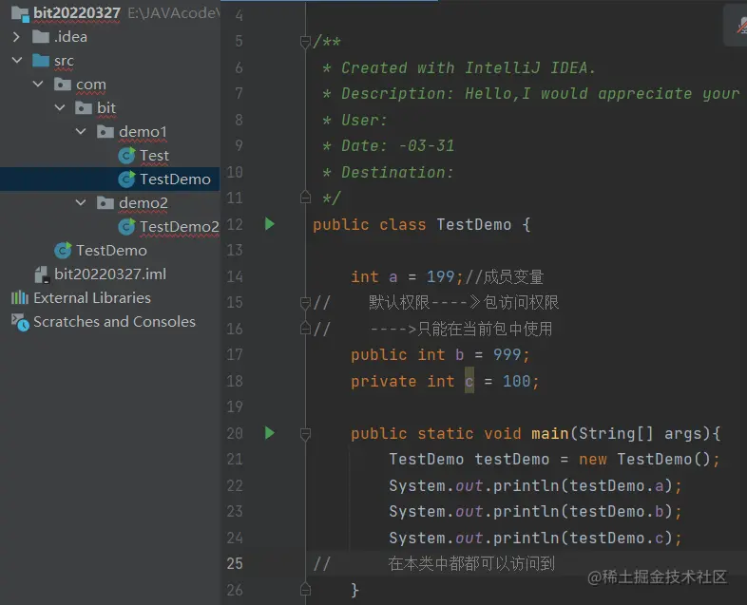Click line number 25 in the gutter
The image size is (747, 605).
click(235, 563)
